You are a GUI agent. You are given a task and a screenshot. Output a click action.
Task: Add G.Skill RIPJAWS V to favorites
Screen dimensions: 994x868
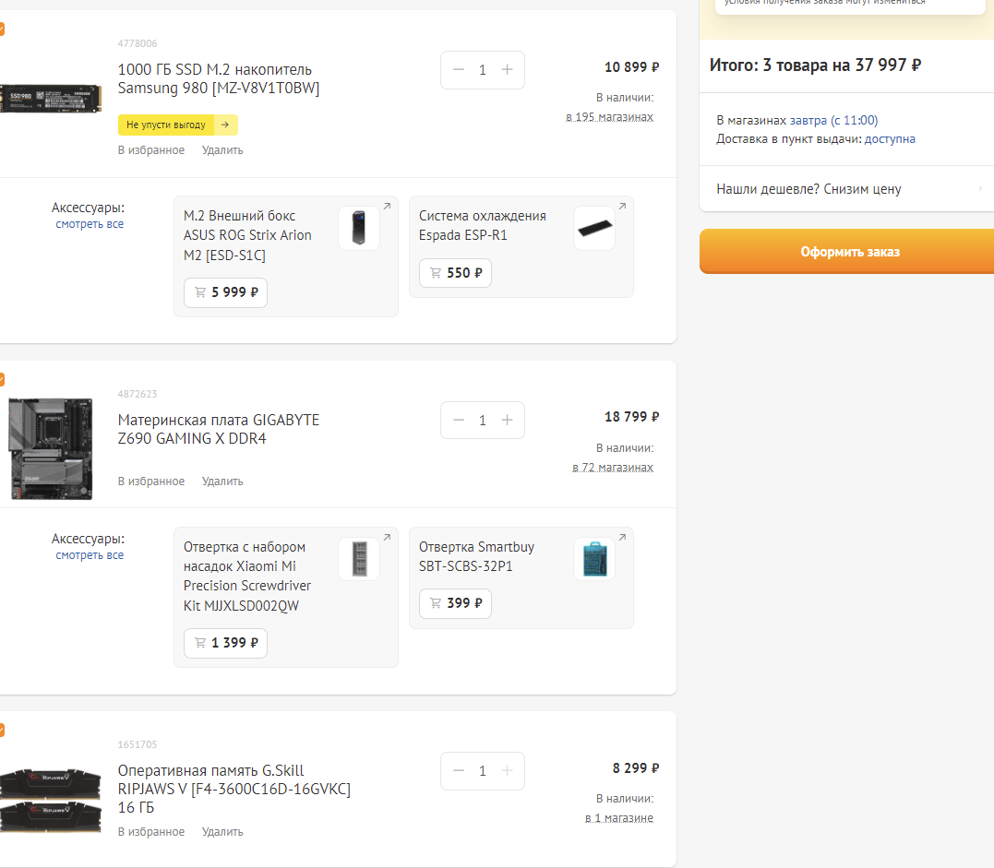point(150,832)
